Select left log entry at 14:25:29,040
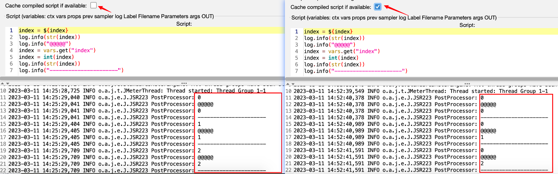558x174 pixels. [104, 98]
